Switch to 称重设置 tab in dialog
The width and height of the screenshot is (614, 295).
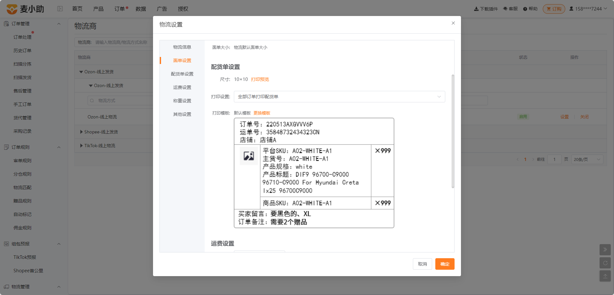(182, 101)
